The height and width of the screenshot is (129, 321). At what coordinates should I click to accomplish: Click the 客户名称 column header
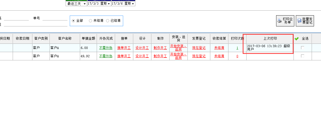point(65,38)
